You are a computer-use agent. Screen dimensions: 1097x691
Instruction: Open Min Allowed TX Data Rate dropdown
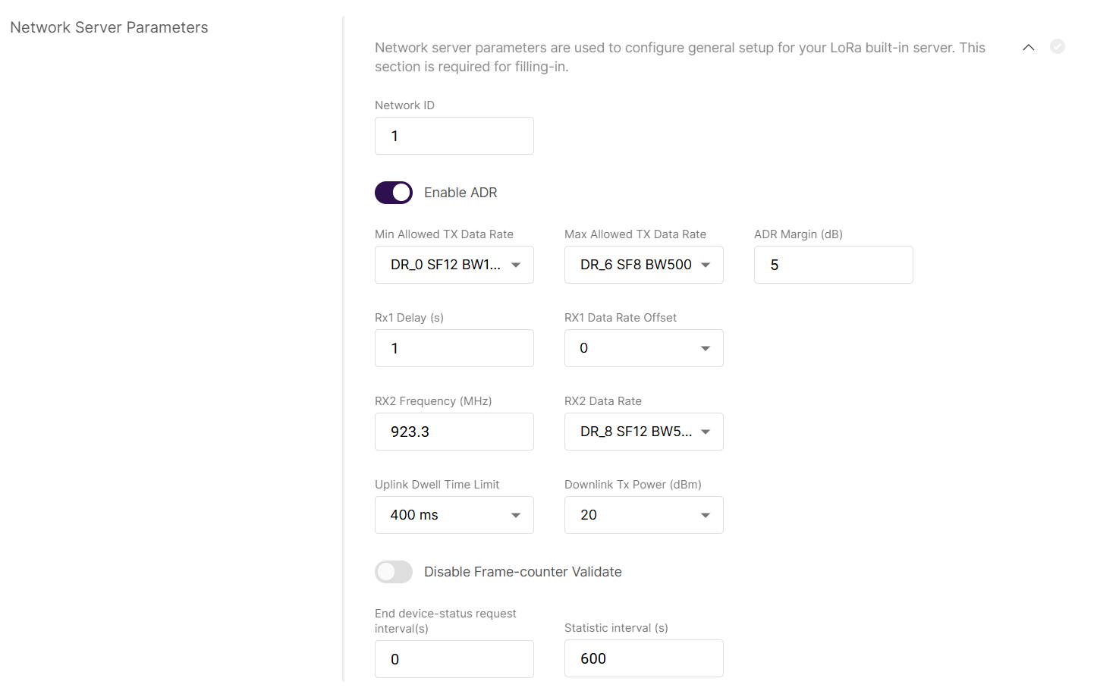pyautogui.click(x=454, y=265)
